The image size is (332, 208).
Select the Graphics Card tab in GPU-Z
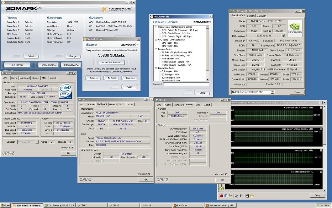coord(238,15)
